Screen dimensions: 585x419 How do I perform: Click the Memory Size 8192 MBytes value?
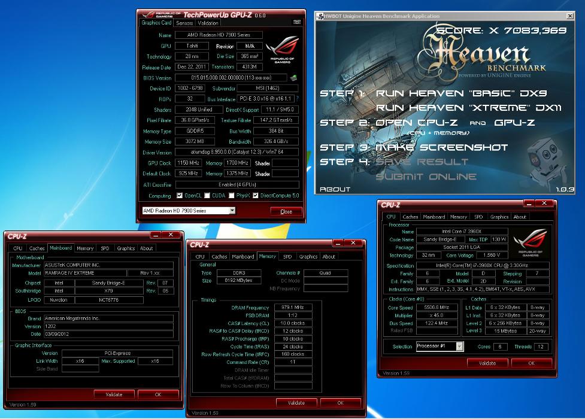[239, 280]
